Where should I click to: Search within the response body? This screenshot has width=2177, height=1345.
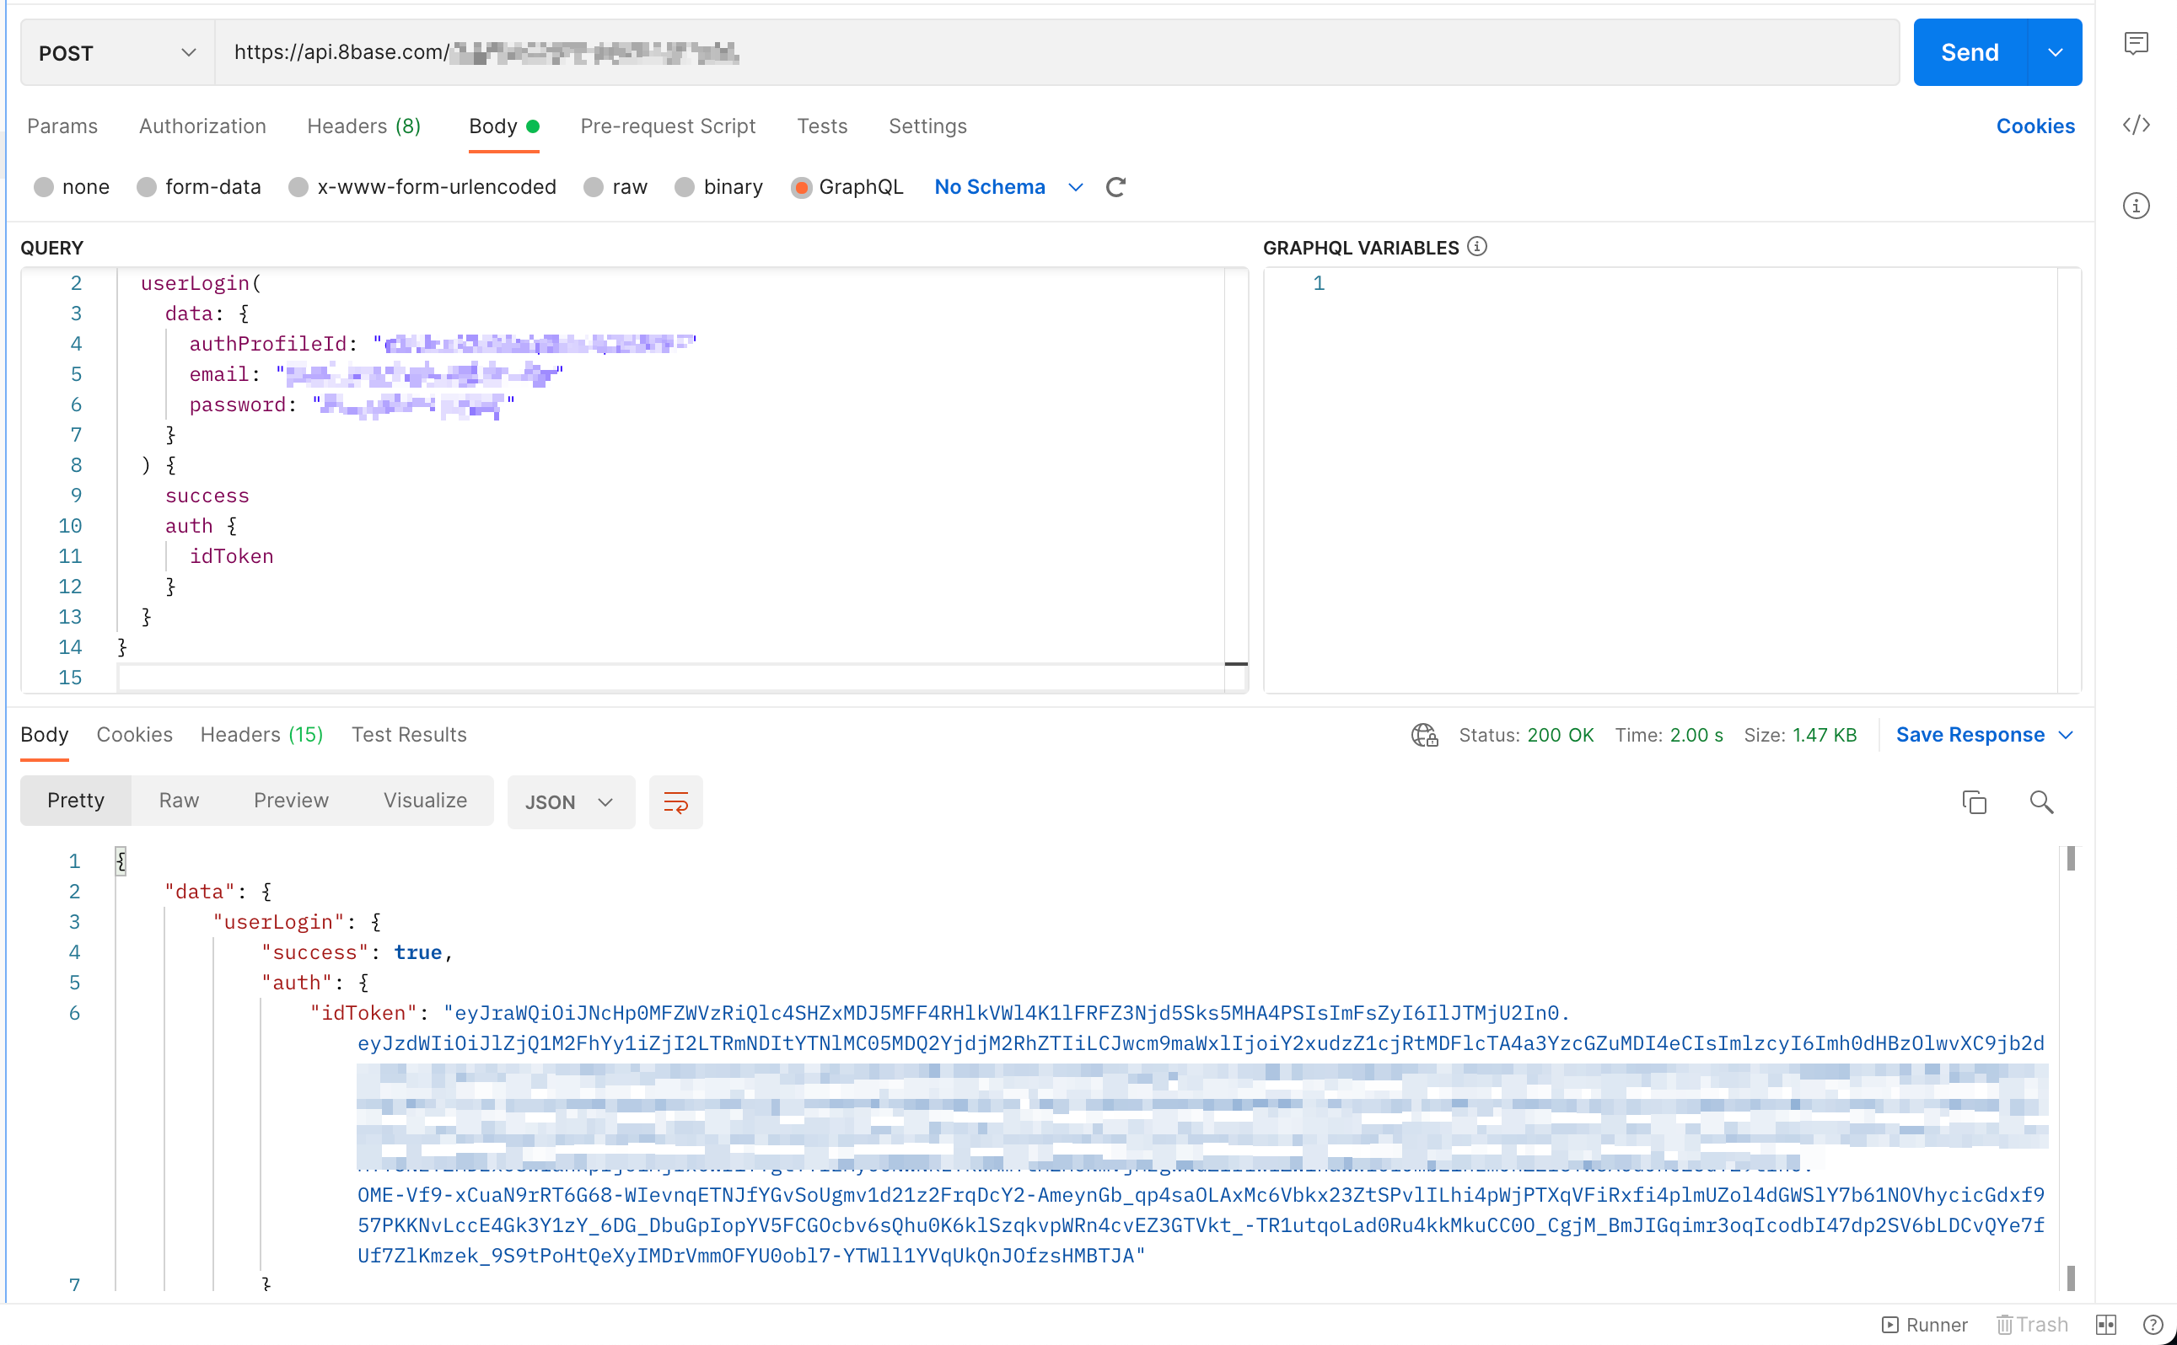click(x=2040, y=802)
